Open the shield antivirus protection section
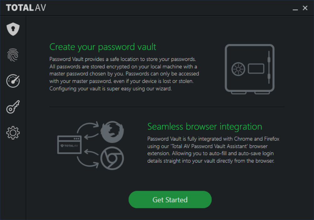The image size is (314, 220). point(13,29)
